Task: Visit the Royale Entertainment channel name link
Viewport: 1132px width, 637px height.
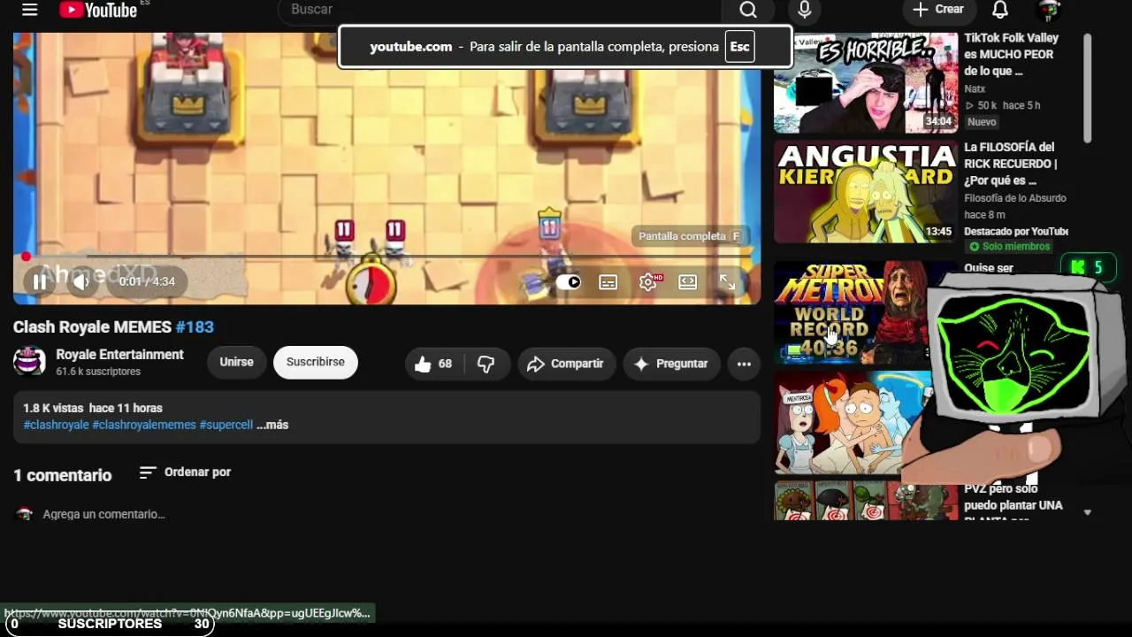Action: (119, 355)
